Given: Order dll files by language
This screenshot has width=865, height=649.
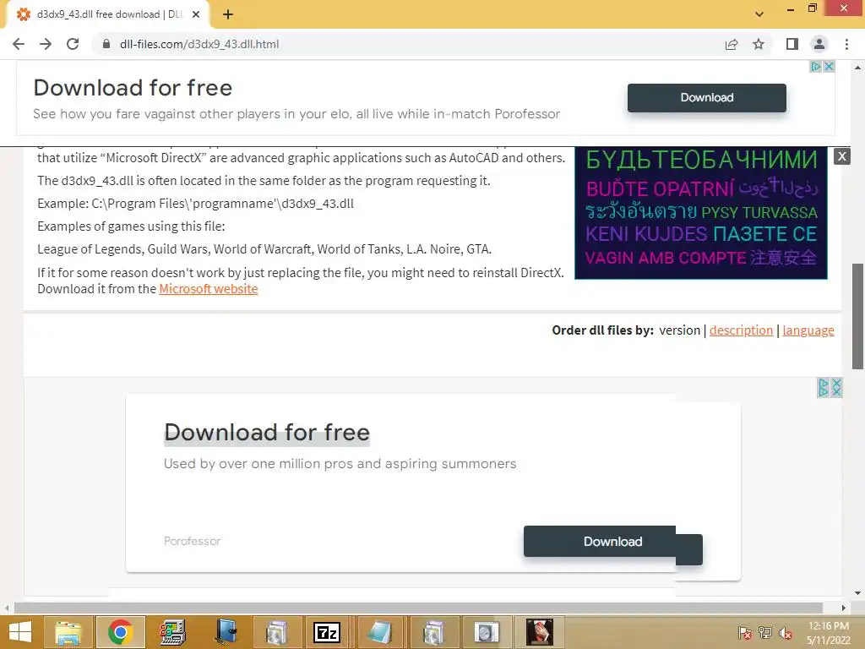Looking at the screenshot, I should [x=808, y=330].
